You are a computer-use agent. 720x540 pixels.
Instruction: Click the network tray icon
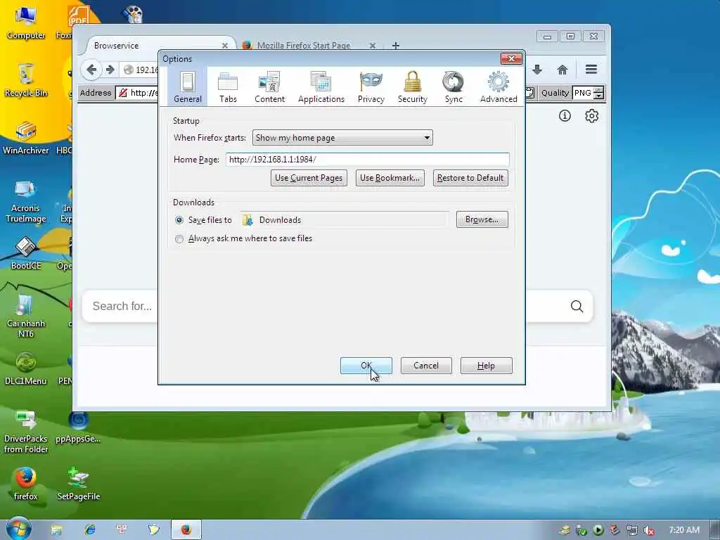pos(632,530)
